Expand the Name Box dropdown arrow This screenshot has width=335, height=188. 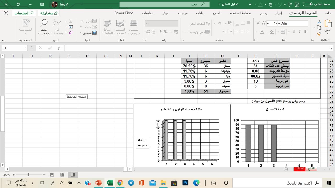pos(25,48)
